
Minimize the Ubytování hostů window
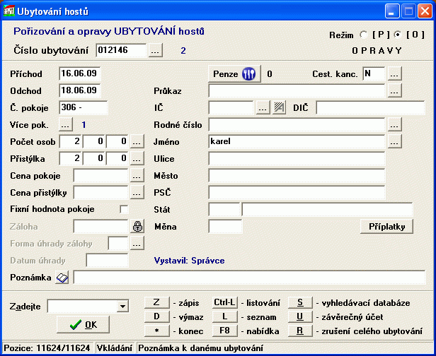pos(392,11)
